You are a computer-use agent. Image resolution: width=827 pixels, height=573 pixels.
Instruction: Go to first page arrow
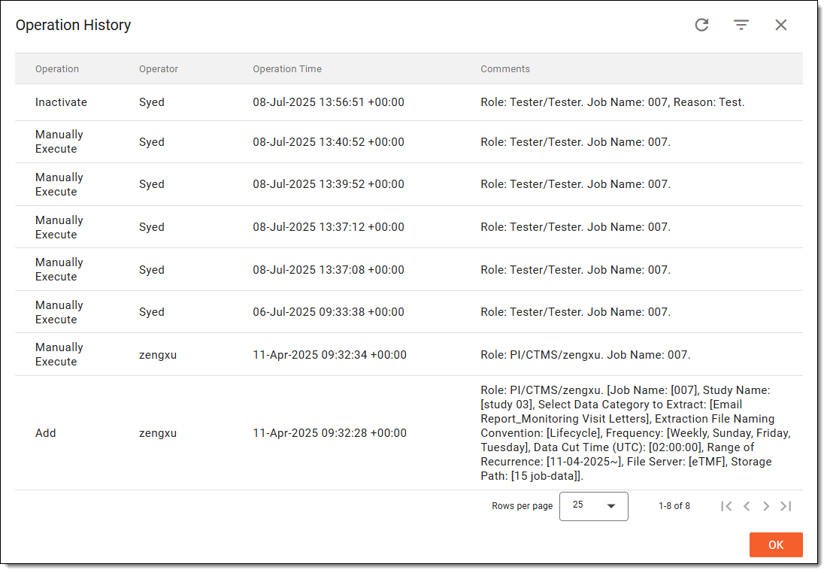tap(726, 506)
